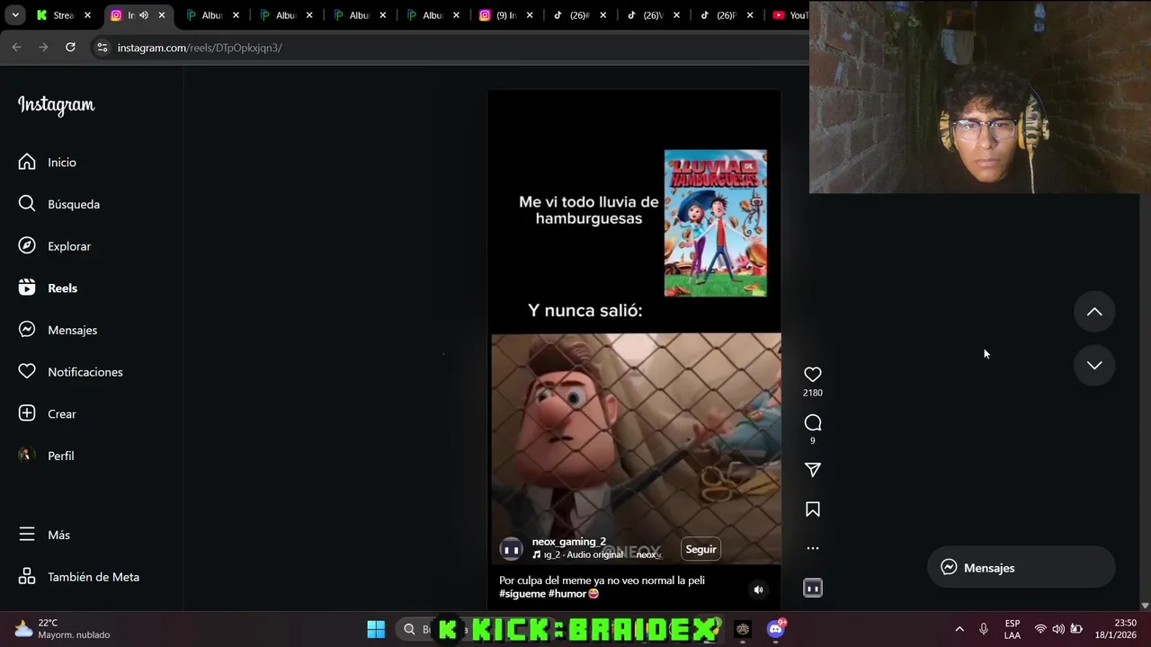Open the audio thumbnail beside the reel
Image resolution: width=1151 pixels, height=647 pixels.
coord(812,588)
